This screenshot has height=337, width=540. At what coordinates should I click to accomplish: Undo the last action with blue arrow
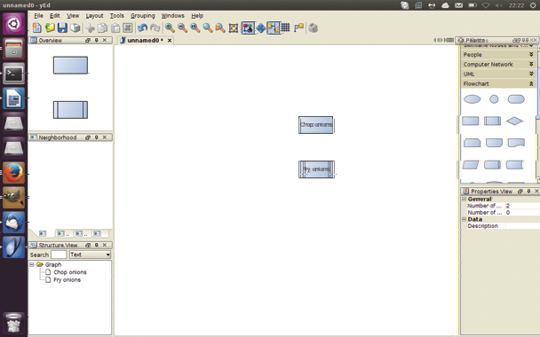point(143,27)
